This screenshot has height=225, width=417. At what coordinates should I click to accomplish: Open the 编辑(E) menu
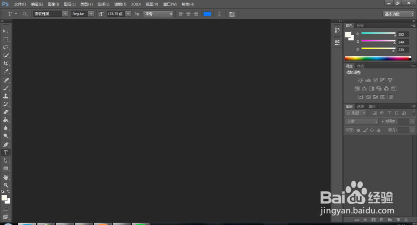tap(37, 4)
